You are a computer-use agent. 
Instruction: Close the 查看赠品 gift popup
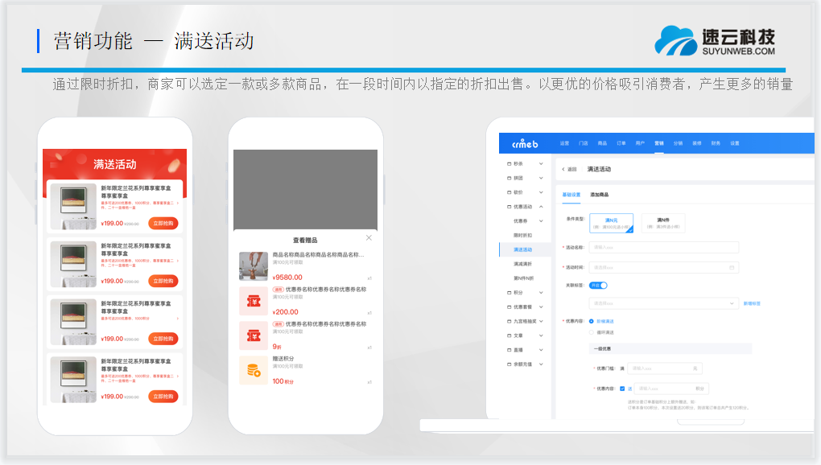click(369, 238)
